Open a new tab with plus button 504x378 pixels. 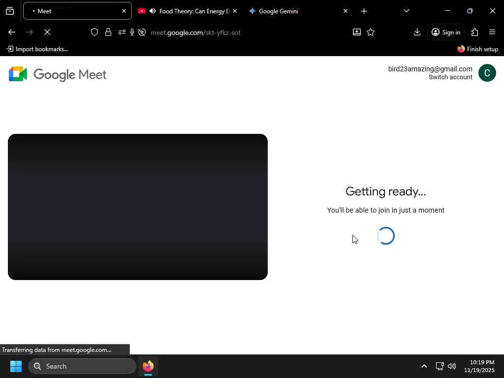click(x=364, y=11)
